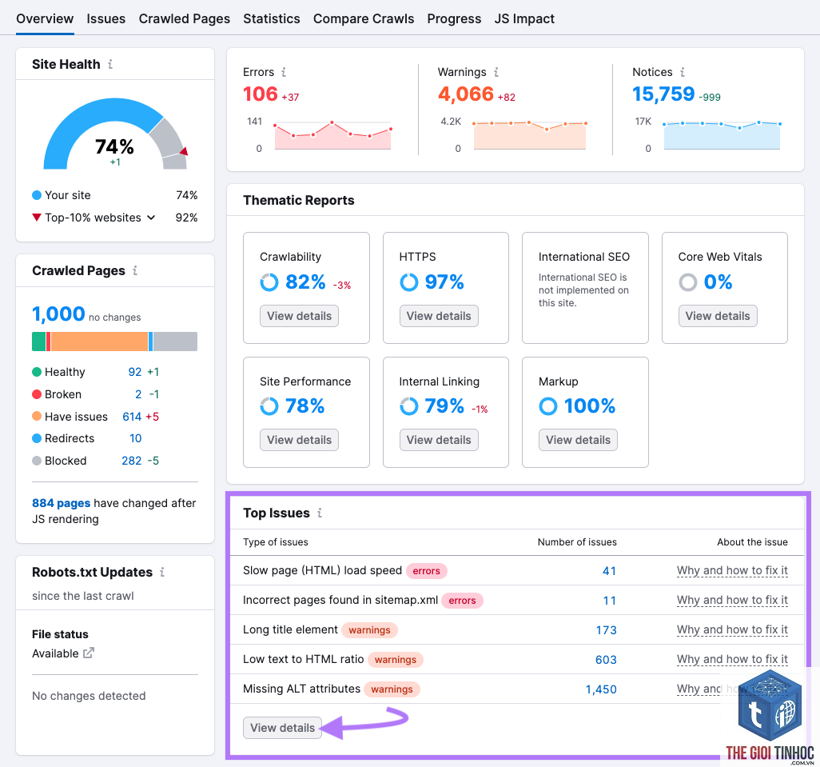The width and height of the screenshot is (820, 767).
Task: Open the Progress tab
Action: tap(454, 19)
